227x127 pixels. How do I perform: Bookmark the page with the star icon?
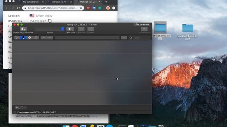(x=81, y=8)
